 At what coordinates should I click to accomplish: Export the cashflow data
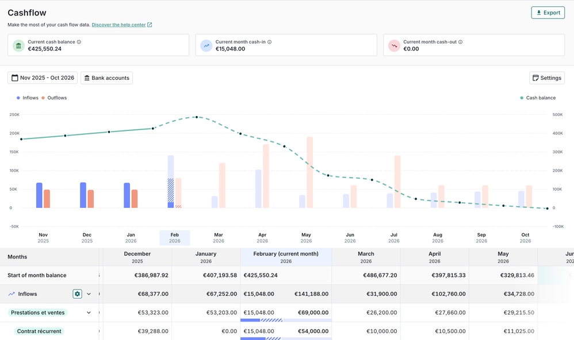(548, 13)
